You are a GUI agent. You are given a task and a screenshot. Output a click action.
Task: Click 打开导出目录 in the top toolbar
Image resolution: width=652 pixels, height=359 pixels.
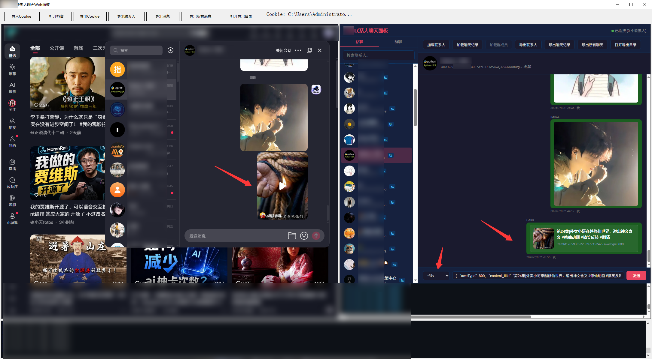tap(241, 16)
